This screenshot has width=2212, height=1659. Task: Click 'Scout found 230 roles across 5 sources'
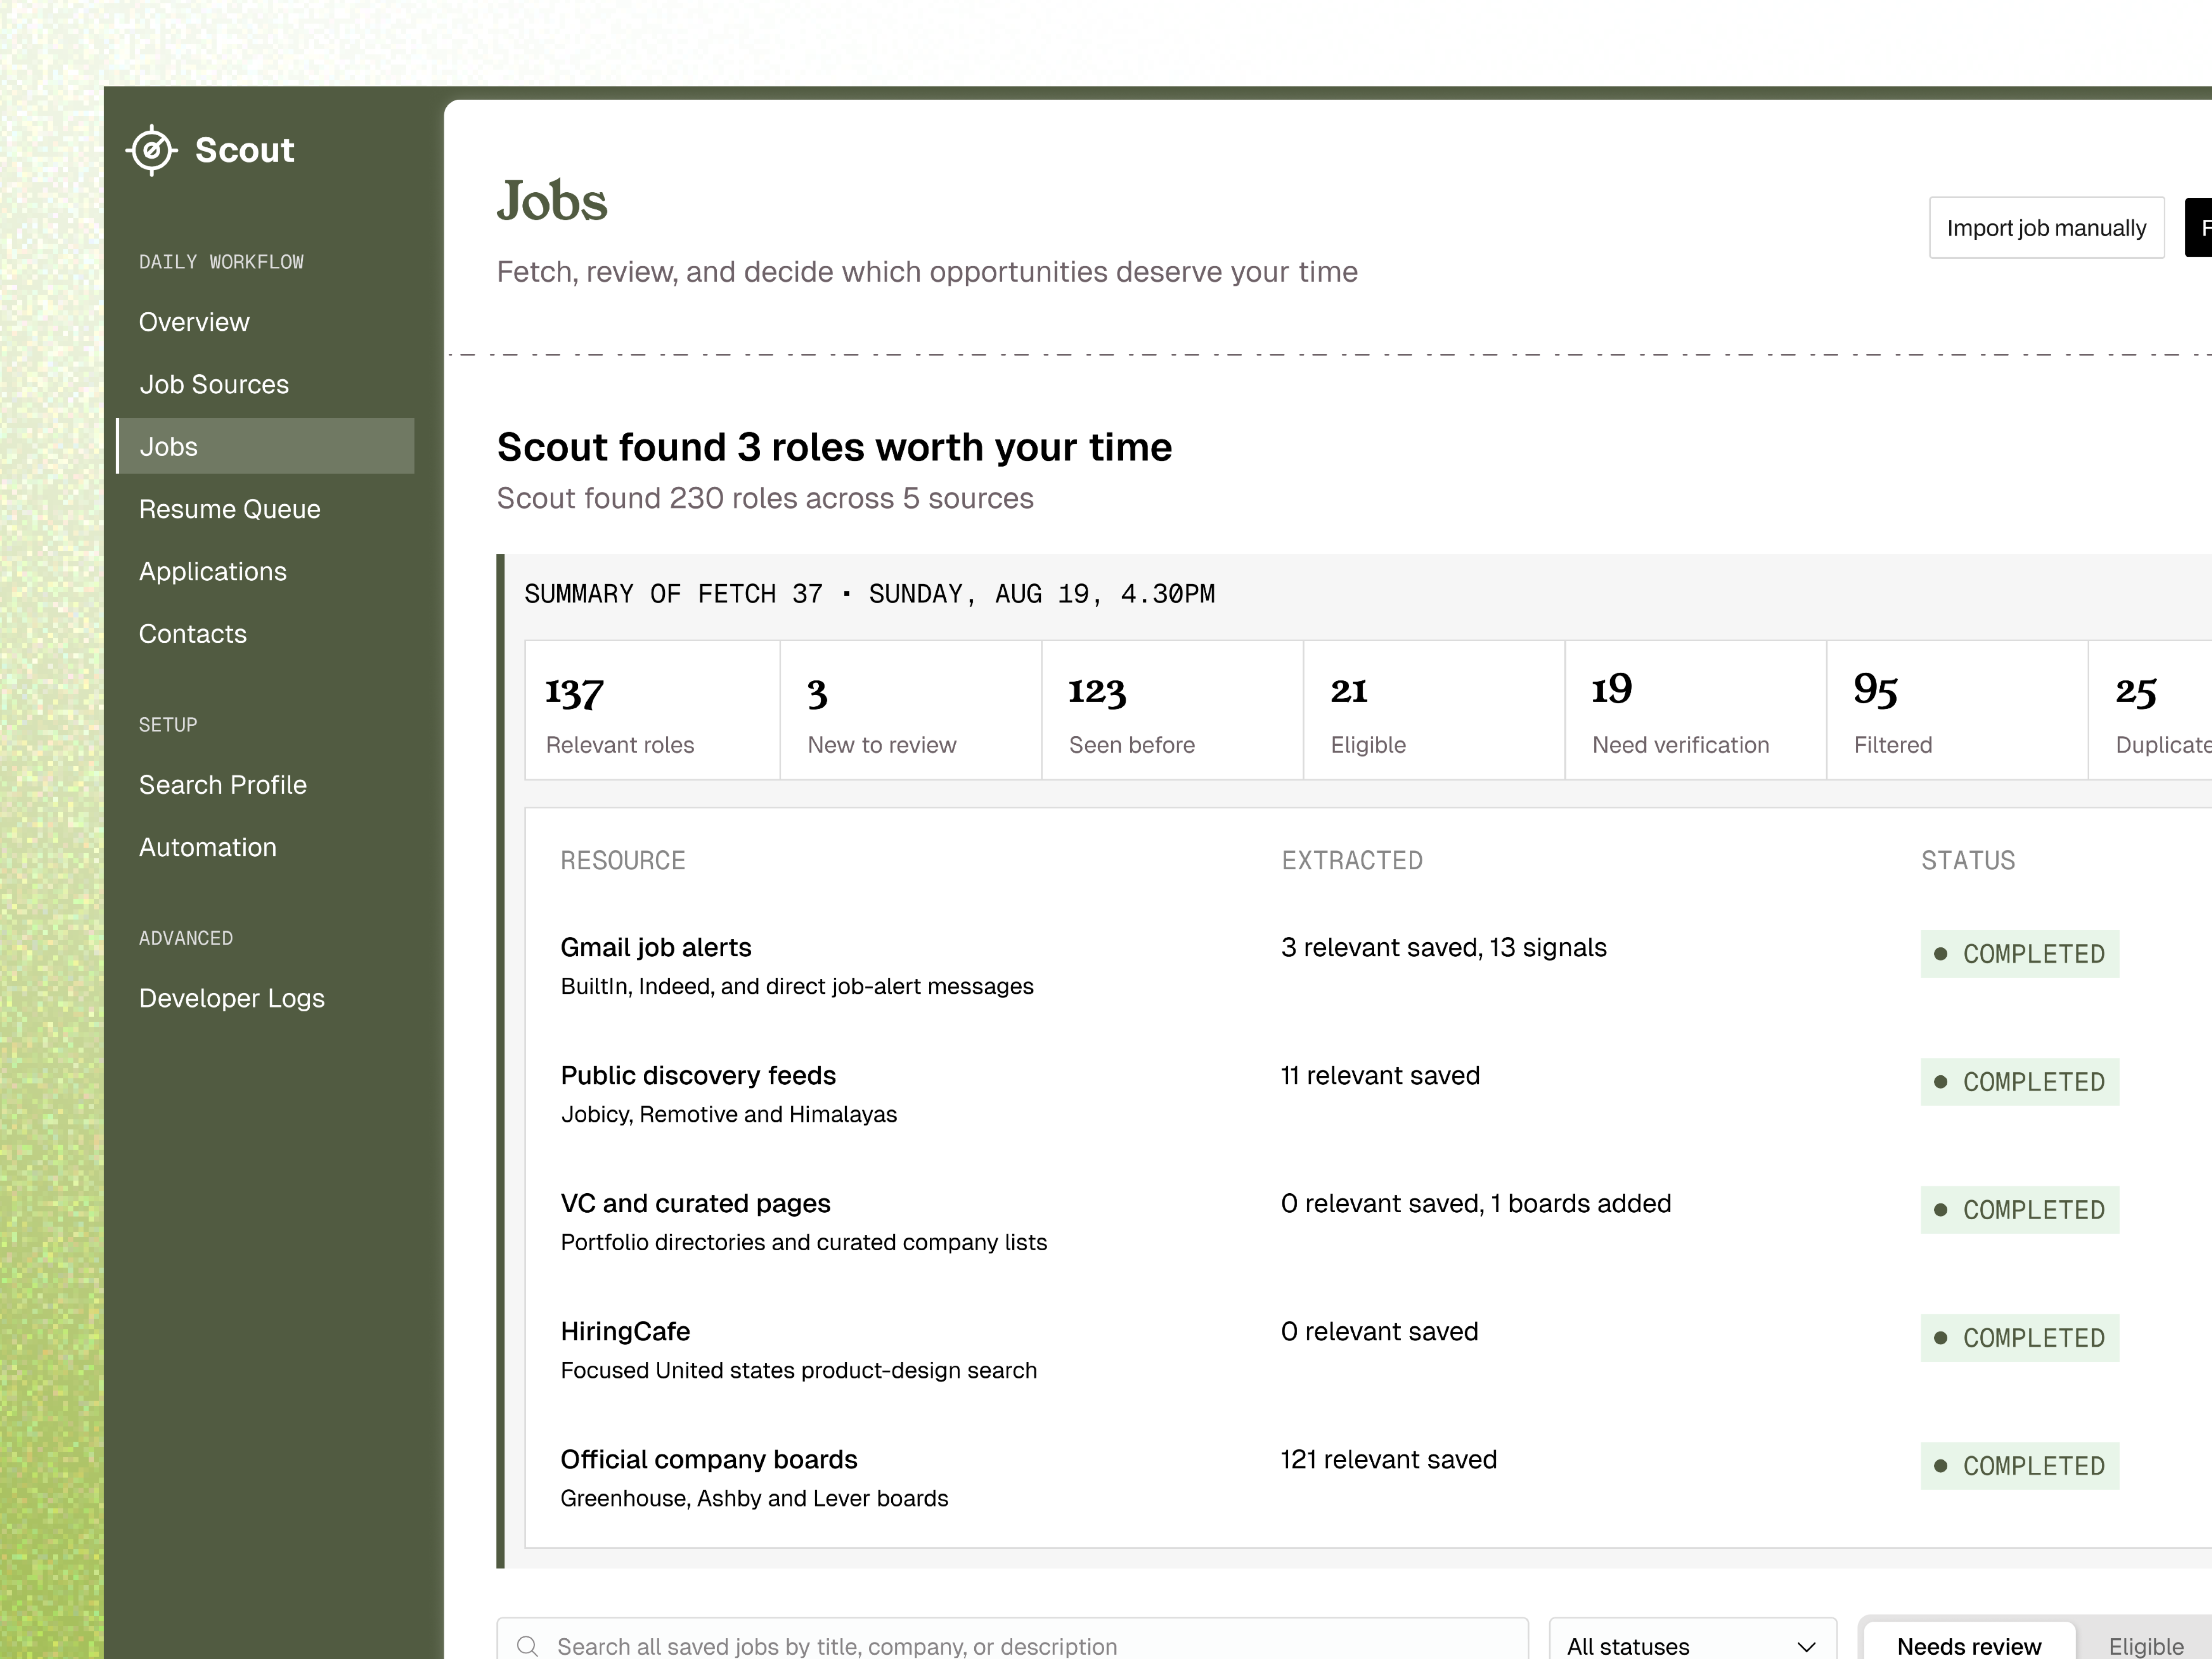[x=765, y=498]
